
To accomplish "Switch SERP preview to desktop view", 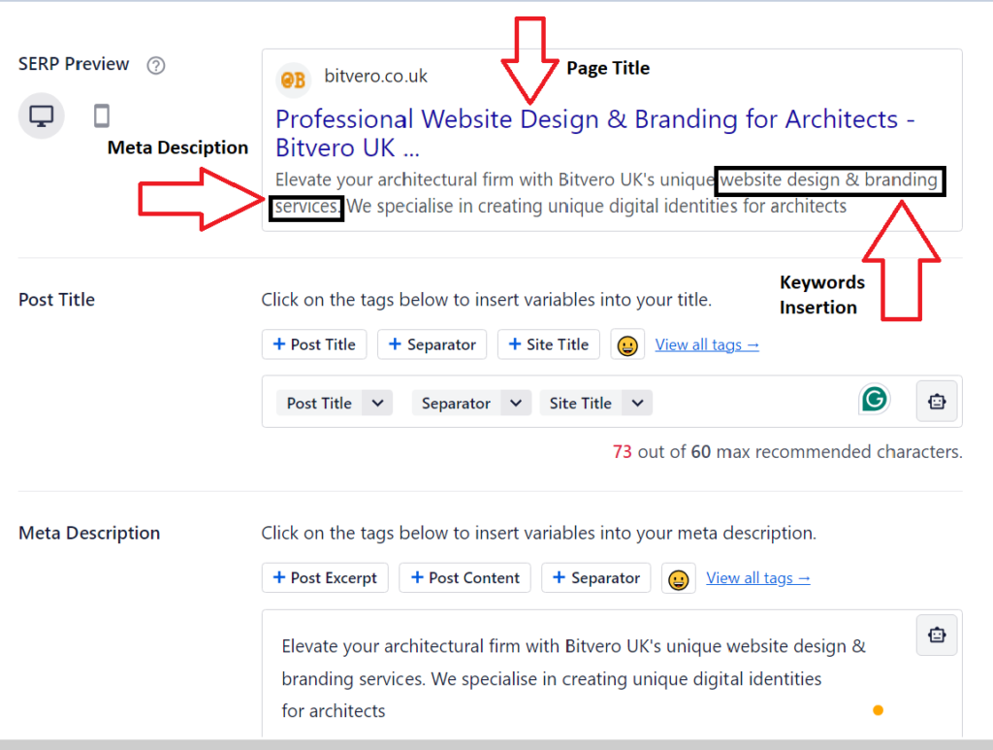I will [x=41, y=115].
